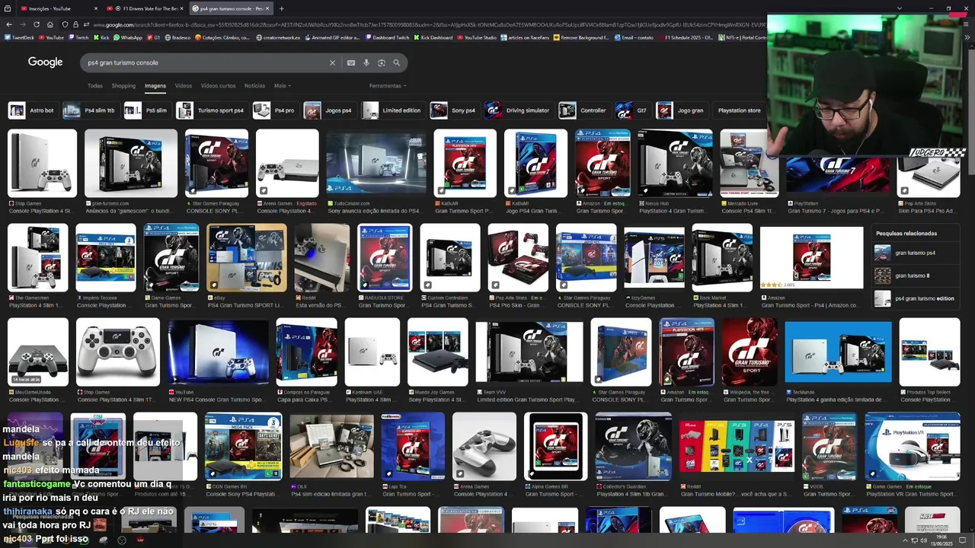The width and height of the screenshot is (975, 548).
Task: Click the Limited edition filter chip
Action: coord(392,110)
